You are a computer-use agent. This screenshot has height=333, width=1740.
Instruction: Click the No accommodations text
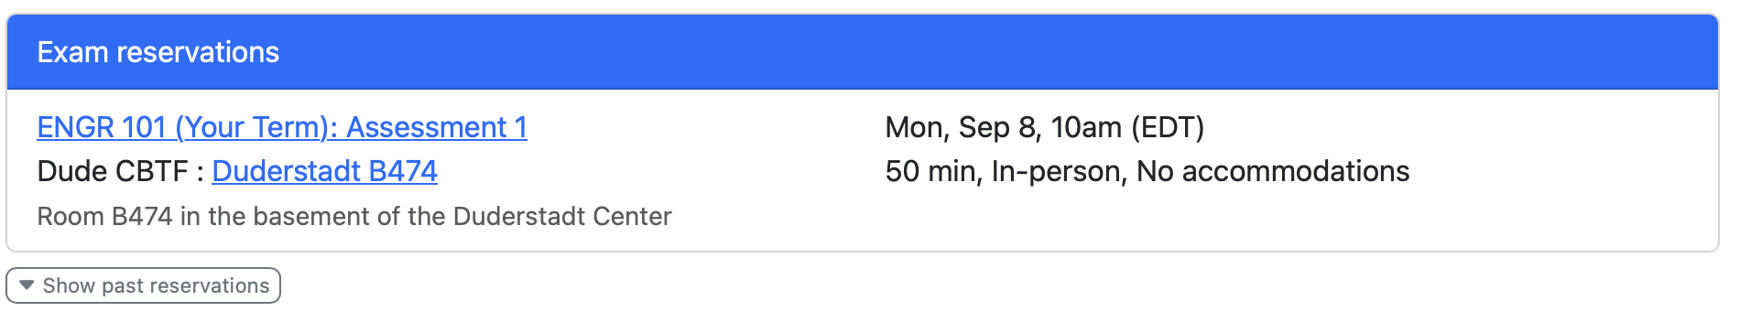(x=1273, y=171)
